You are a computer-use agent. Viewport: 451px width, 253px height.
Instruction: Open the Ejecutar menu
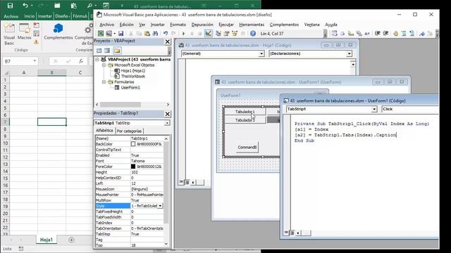(x=226, y=25)
